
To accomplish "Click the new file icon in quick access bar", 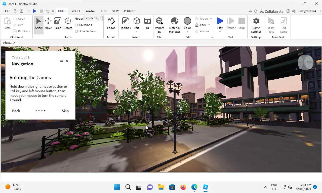I will tap(15, 11).
